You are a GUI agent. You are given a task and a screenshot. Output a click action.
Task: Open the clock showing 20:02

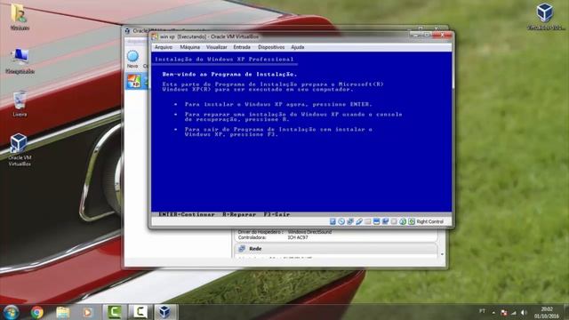click(547, 312)
